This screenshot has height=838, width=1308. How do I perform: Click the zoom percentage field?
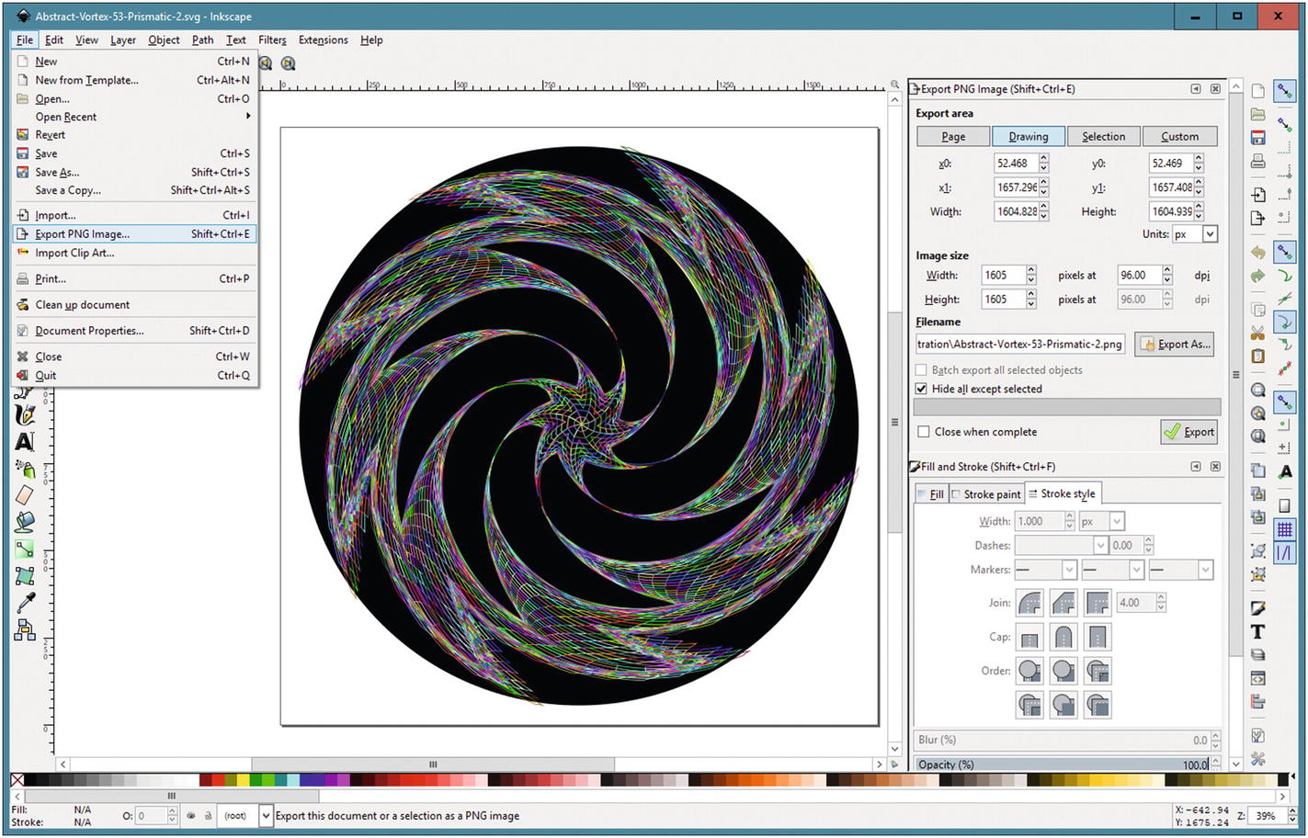(x=1267, y=816)
